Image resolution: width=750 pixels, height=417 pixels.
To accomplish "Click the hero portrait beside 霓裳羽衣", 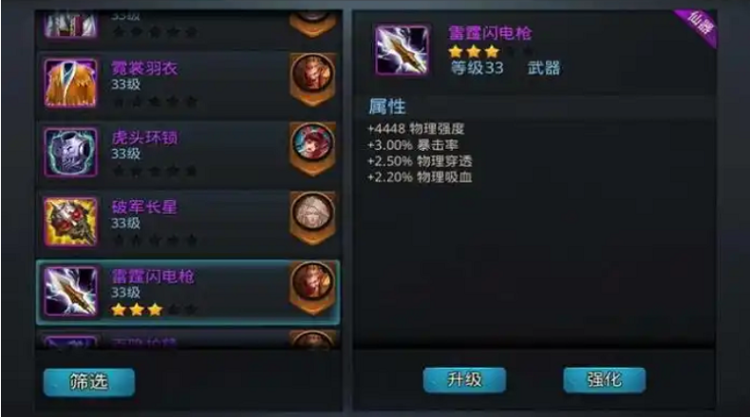I will click(313, 75).
